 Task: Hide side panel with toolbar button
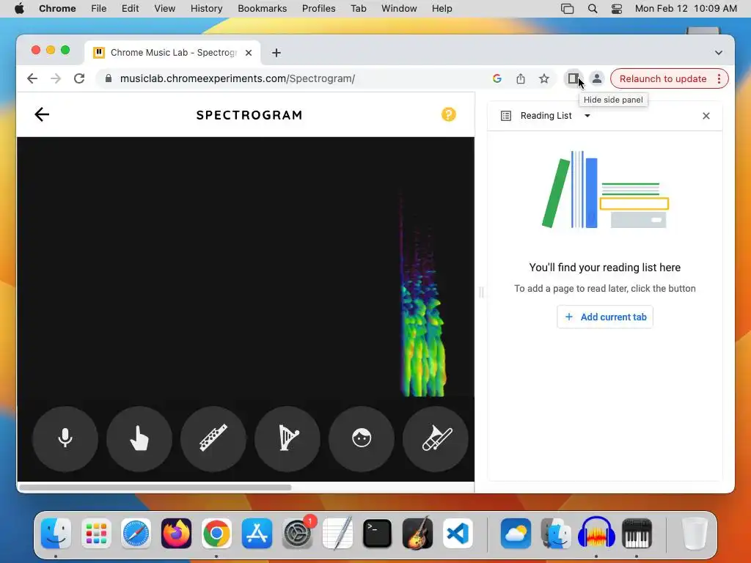tap(573, 78)
